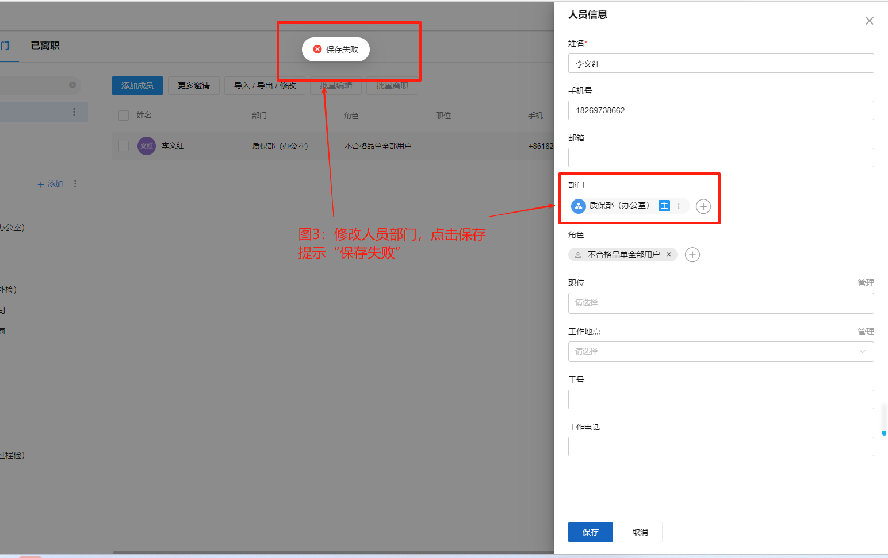Click the 手机号 input field

coord(721,110)
